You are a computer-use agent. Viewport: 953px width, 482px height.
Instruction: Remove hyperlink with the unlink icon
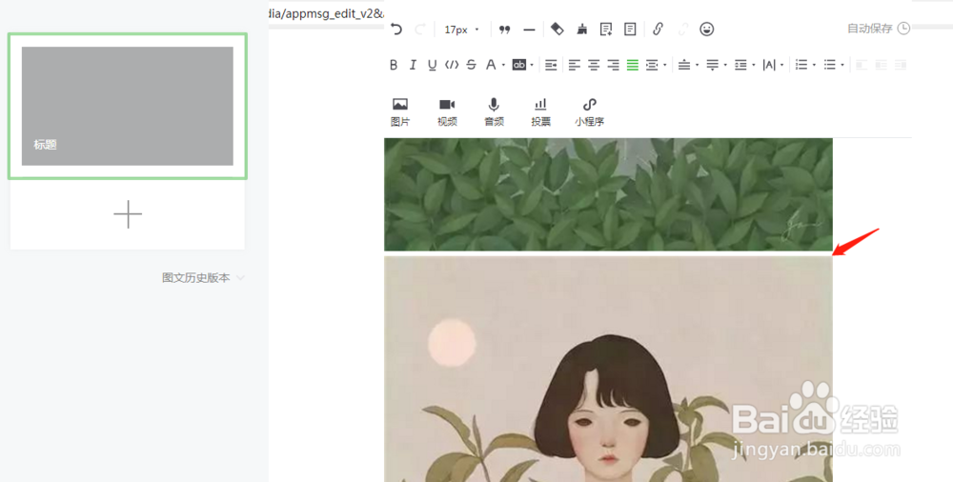[682, 29]
